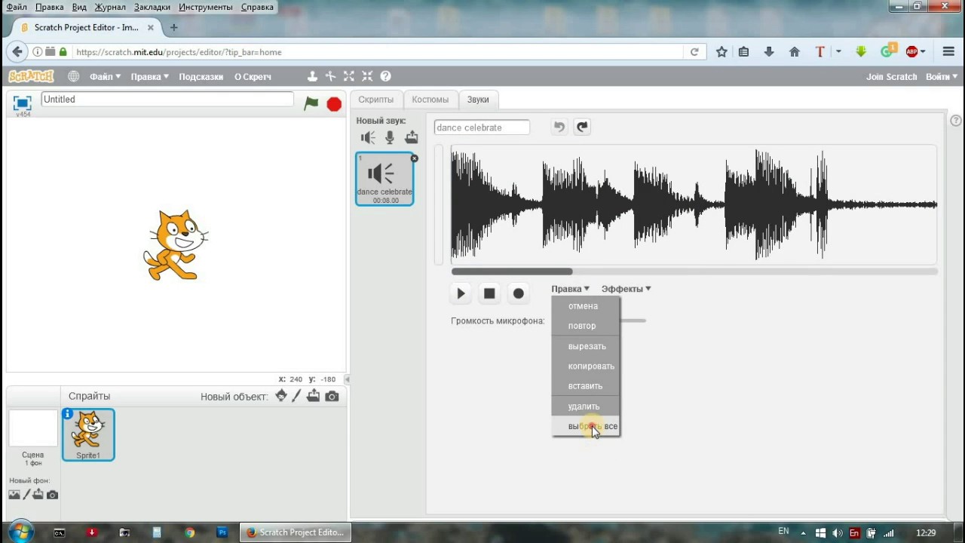
Task: Open the Scratch Файл menu
Action: (105, 76)
